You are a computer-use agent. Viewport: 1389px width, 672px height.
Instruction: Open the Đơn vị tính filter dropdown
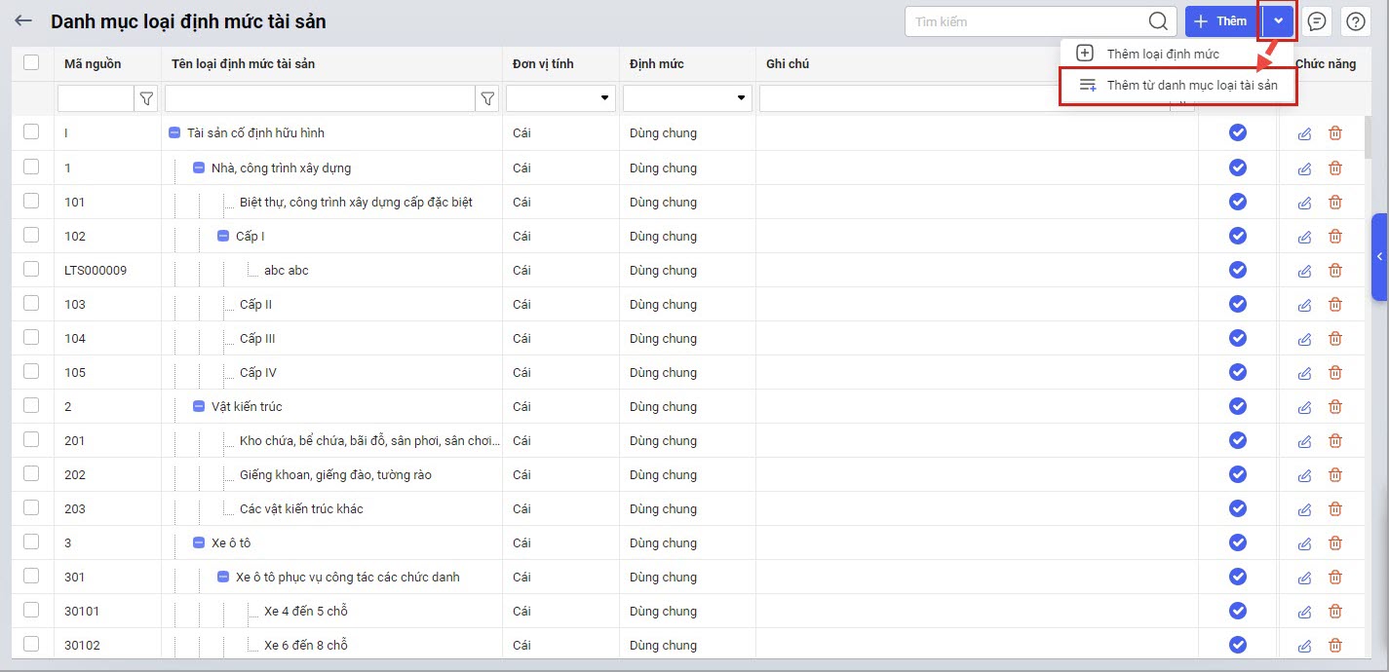coord(604,98)
